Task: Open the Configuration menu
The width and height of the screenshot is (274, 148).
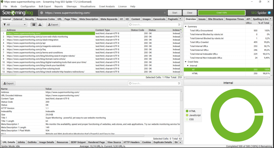Action: pyautogui.click(x=28, y=6)
